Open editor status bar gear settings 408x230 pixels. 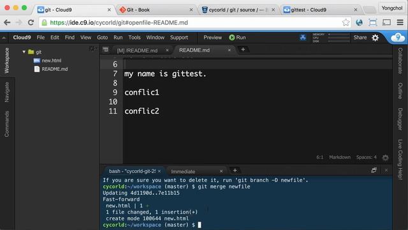pyautogui.click(x=385, y=158)
